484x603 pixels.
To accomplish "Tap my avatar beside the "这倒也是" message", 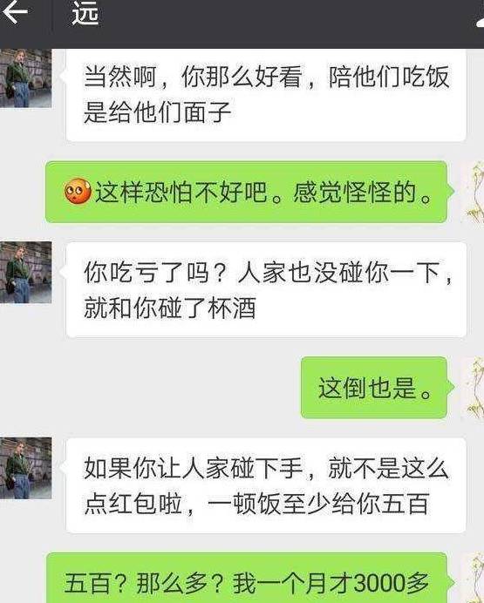I will pos(473,388).
